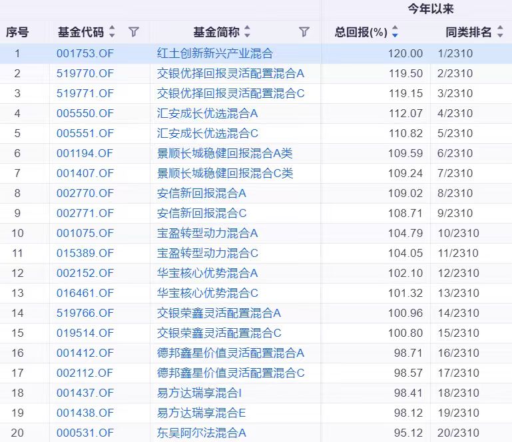This screenshot has height=442, width=512.
Task: Click the 今年以来 group header
Action: coord(431,9)
